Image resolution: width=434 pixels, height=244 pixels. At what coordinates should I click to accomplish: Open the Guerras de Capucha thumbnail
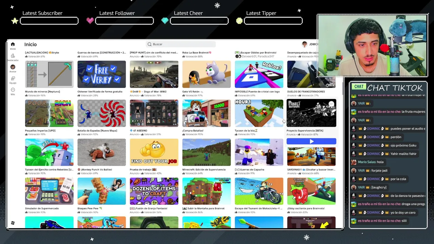(x=259, y=152)
